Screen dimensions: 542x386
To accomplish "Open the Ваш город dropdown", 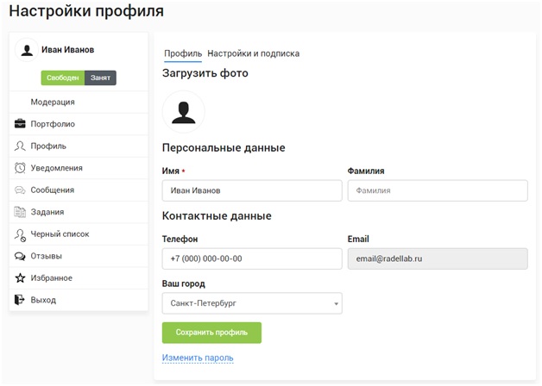I will [x=251, y=303].
